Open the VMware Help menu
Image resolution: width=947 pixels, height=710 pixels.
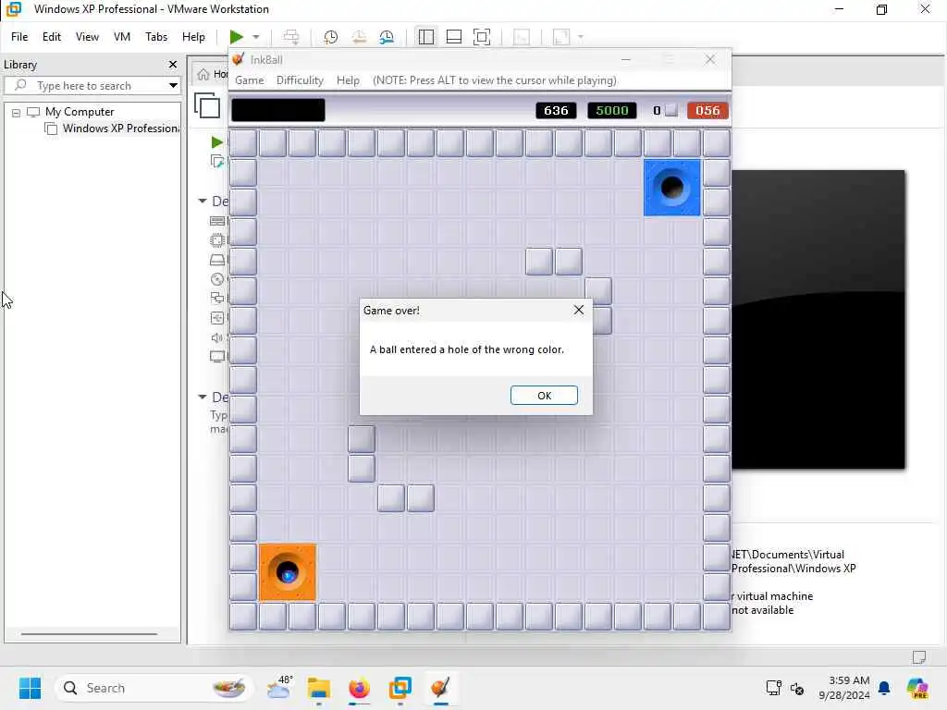point(193,37)
